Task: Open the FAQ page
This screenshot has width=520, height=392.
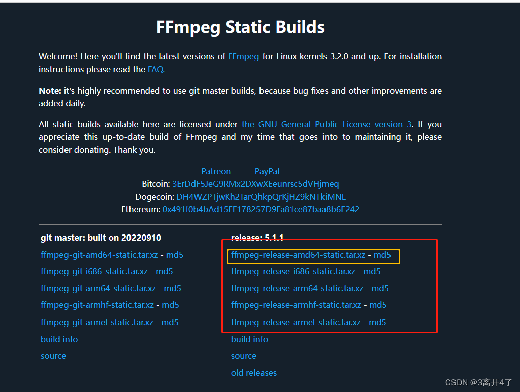Action: (x=155, y=69)
